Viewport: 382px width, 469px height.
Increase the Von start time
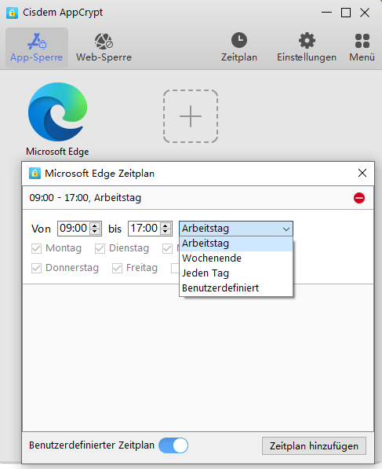pyautogui.click(x=95, y=225)
